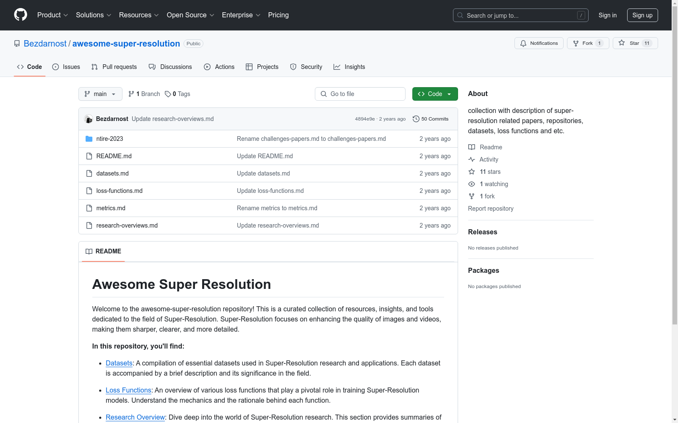Open the main branch selector dropdown
The height and width of the screenshot is (423, 678).
[x=100, y=94]
